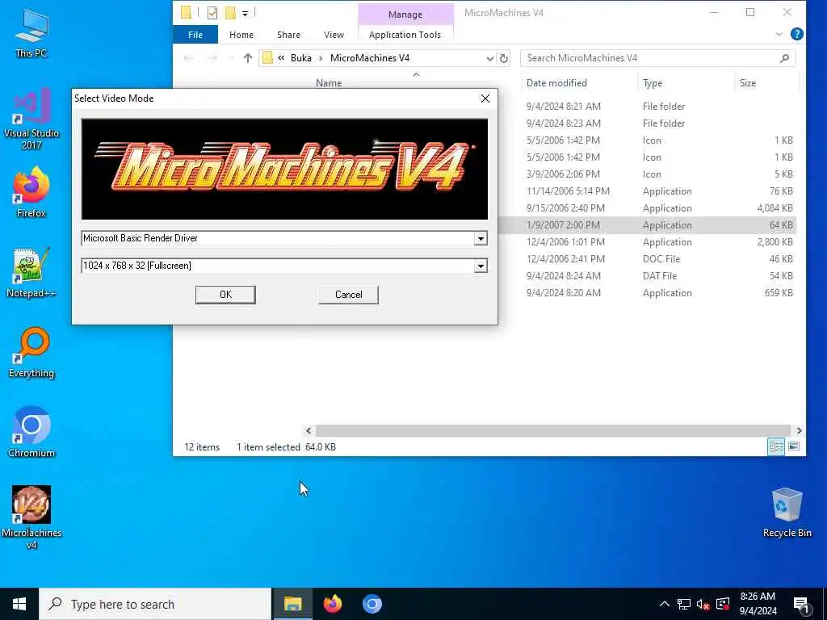The image size is (827, 620).
Task: Expand the 1024 x 768 x 32 resolution dropdown
Action: (480, 266)
